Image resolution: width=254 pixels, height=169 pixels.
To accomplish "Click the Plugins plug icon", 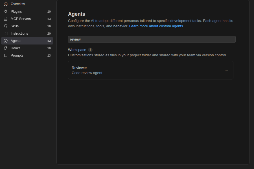I will point(6,12).
